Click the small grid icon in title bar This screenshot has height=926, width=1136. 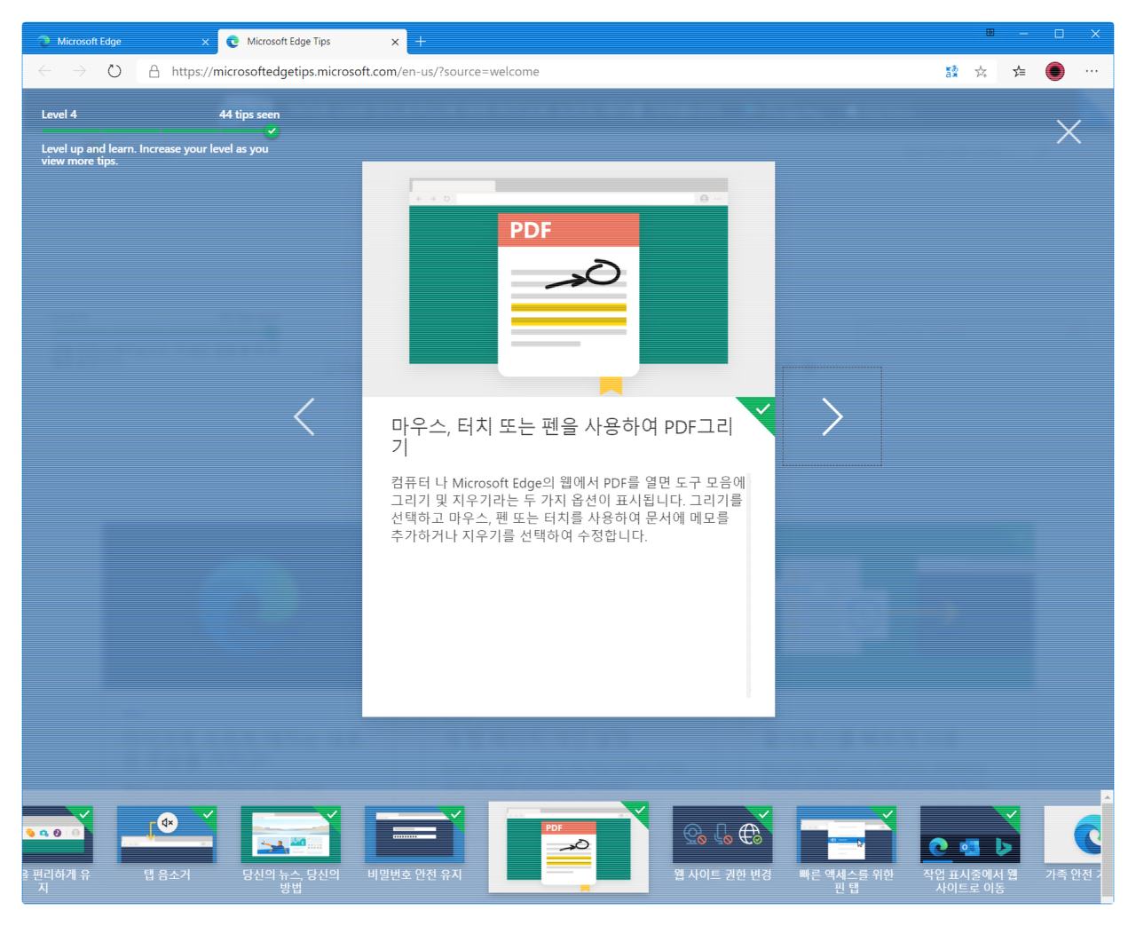pos(990,33)
